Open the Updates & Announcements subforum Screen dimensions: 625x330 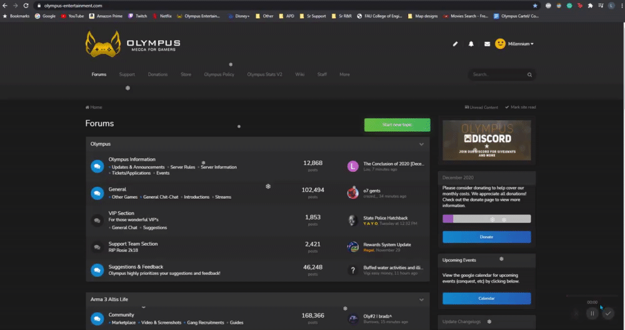(138, 167)
